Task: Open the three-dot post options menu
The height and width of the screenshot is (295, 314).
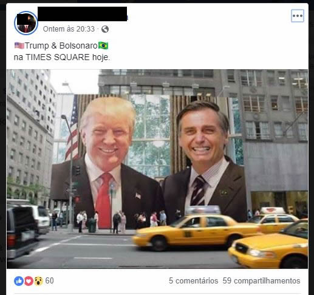Action: pos(298,16)
